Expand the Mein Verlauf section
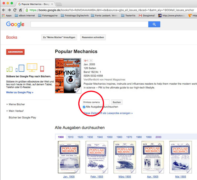 pyautogui.click(x=15, y=111)
